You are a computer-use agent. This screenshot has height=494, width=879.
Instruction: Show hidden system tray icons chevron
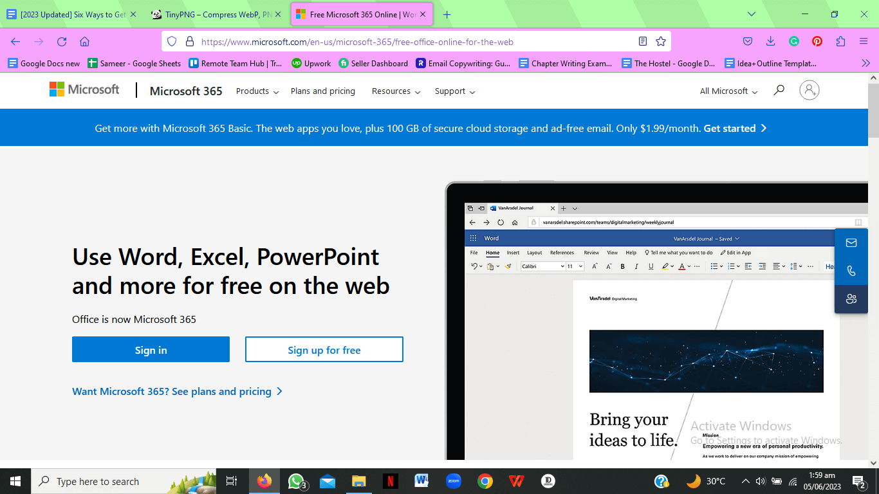(745, 481)
